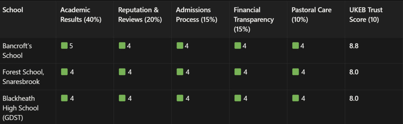This screenshot has width=403, height=124.
Task: Click the Pastoral Care (10%) header
Action: [x=311, y=15]
